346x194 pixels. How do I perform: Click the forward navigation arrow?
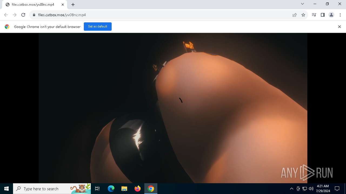tap(15, 15)
